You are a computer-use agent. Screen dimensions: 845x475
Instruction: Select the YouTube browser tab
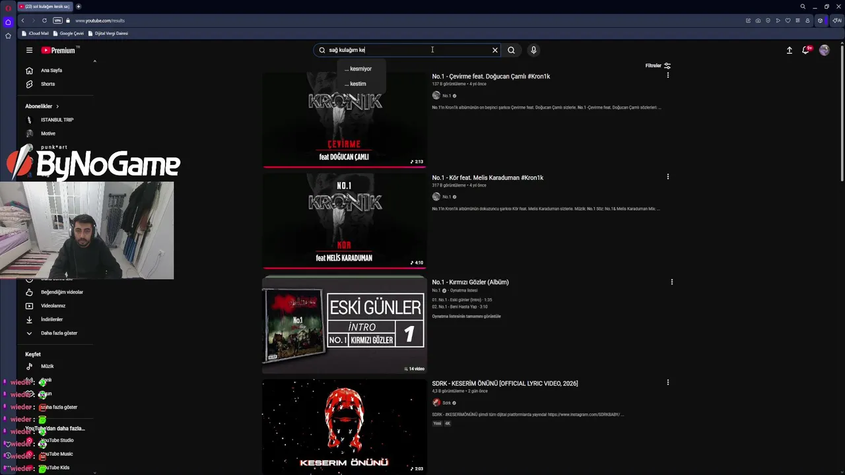click(x=44, y=7)
